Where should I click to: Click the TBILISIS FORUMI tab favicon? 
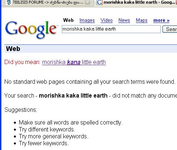[9, 3]
